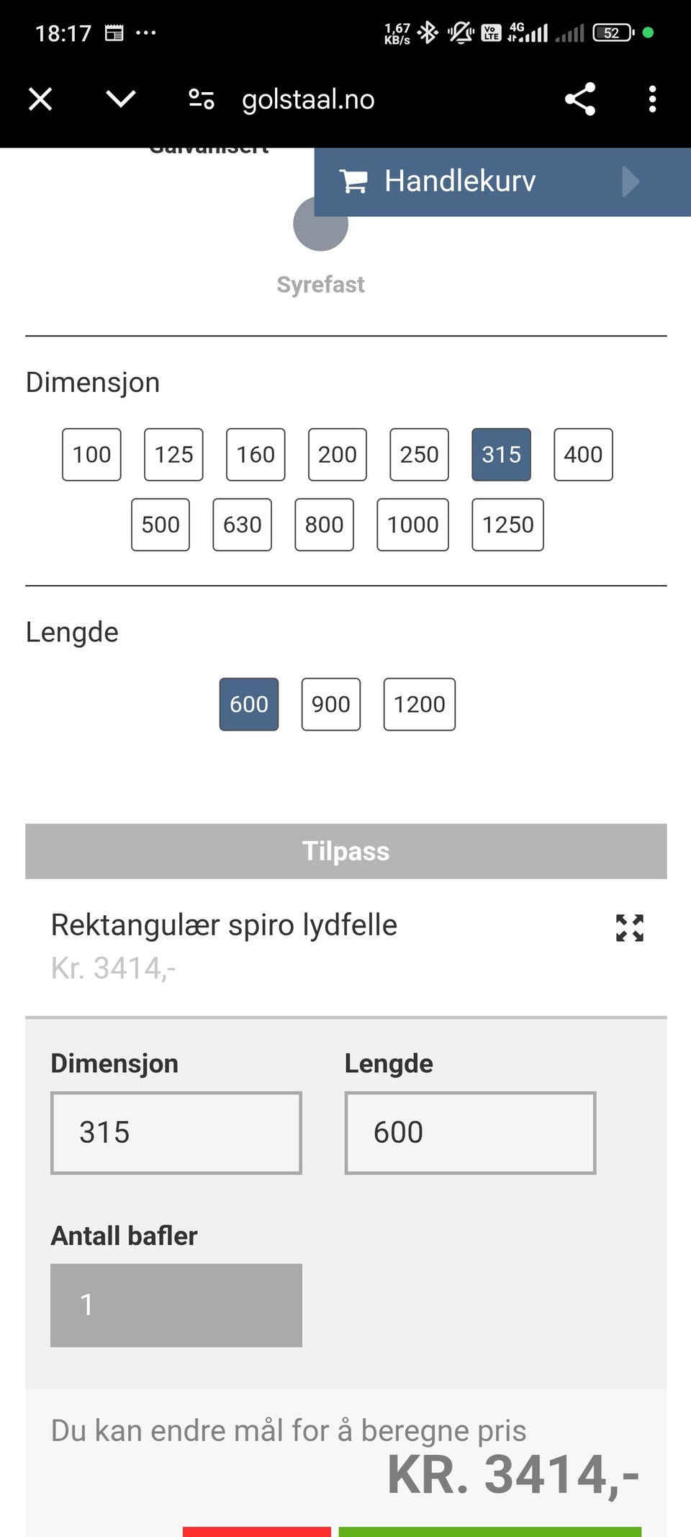
Task: Choose the 400 dimension option
Action: point(583,455)
